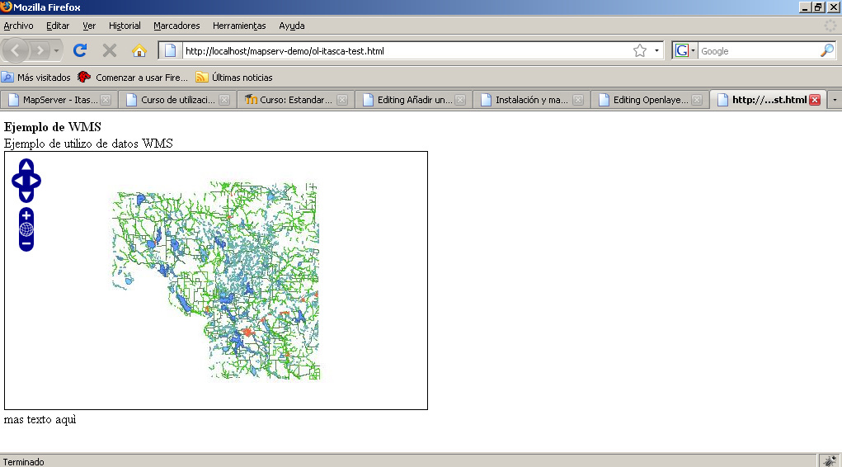842x467 pixels.
Task: Click inside the Google search field
Action: pyautogui.click(x=757, y=51)
